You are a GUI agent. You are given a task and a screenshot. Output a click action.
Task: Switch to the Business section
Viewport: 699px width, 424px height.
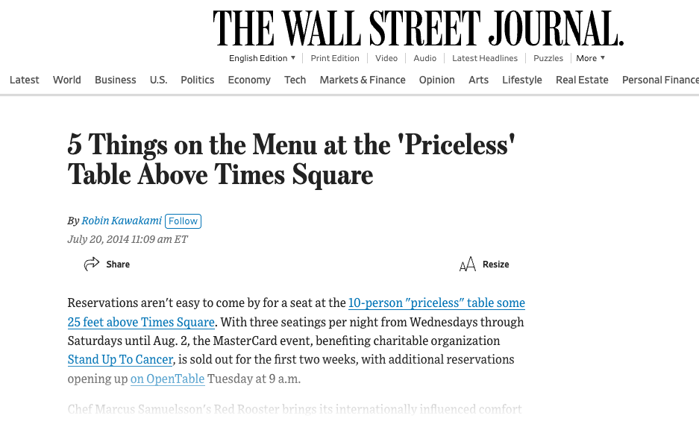click(x=116, y=80)
